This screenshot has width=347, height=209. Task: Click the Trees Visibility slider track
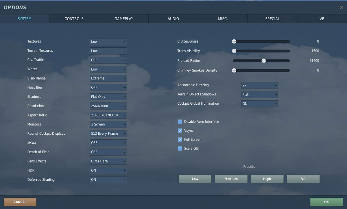point(261,51)
